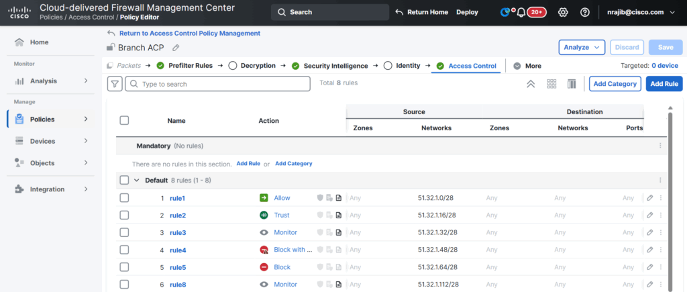Edit rule5 with pencil icon
Image resolution: width=687 pixels, height=292 pixels.
[x=649, y=266]
